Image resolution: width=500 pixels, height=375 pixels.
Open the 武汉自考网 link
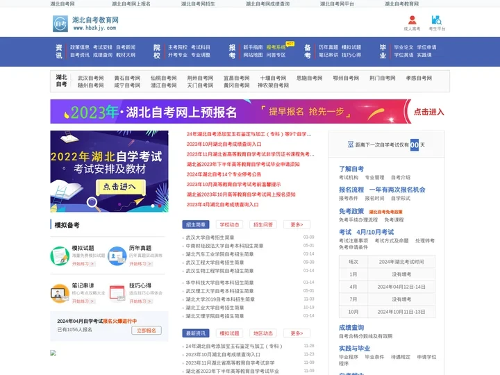[x=91, y=78]
